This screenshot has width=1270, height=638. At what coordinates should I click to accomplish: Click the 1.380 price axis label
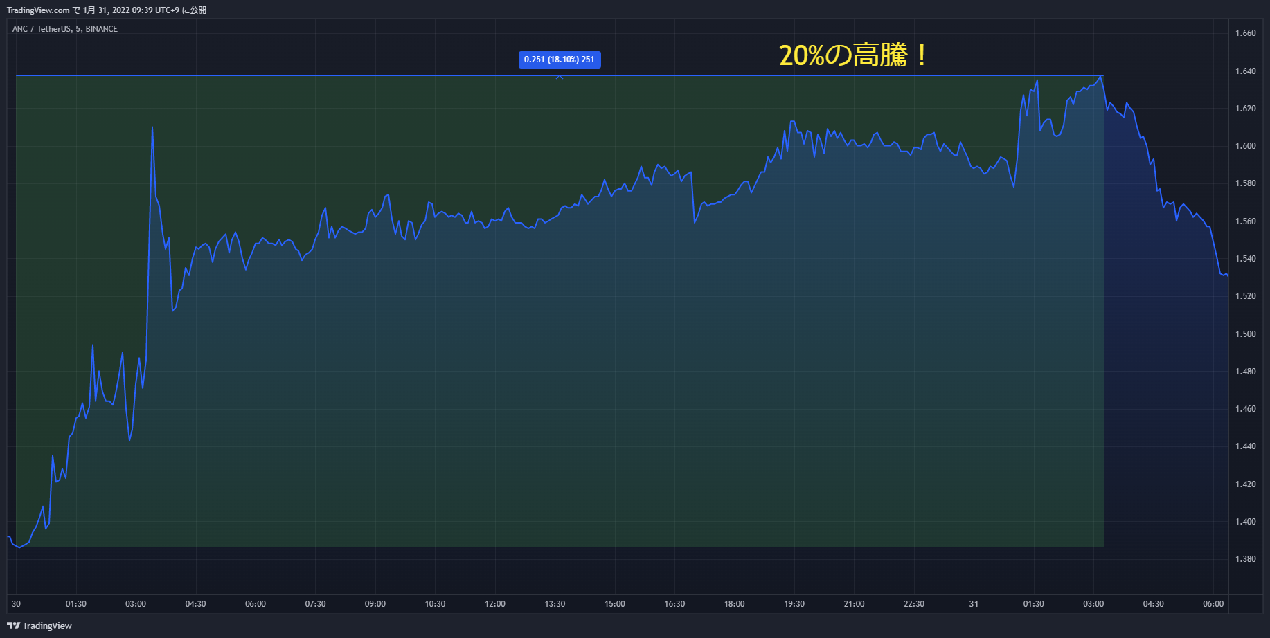[x=1246, y=559]
